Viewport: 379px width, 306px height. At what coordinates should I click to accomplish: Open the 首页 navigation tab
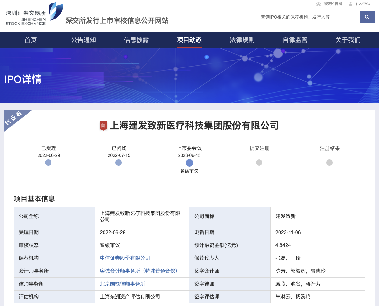pyautogui.click(x=31, y=40)
